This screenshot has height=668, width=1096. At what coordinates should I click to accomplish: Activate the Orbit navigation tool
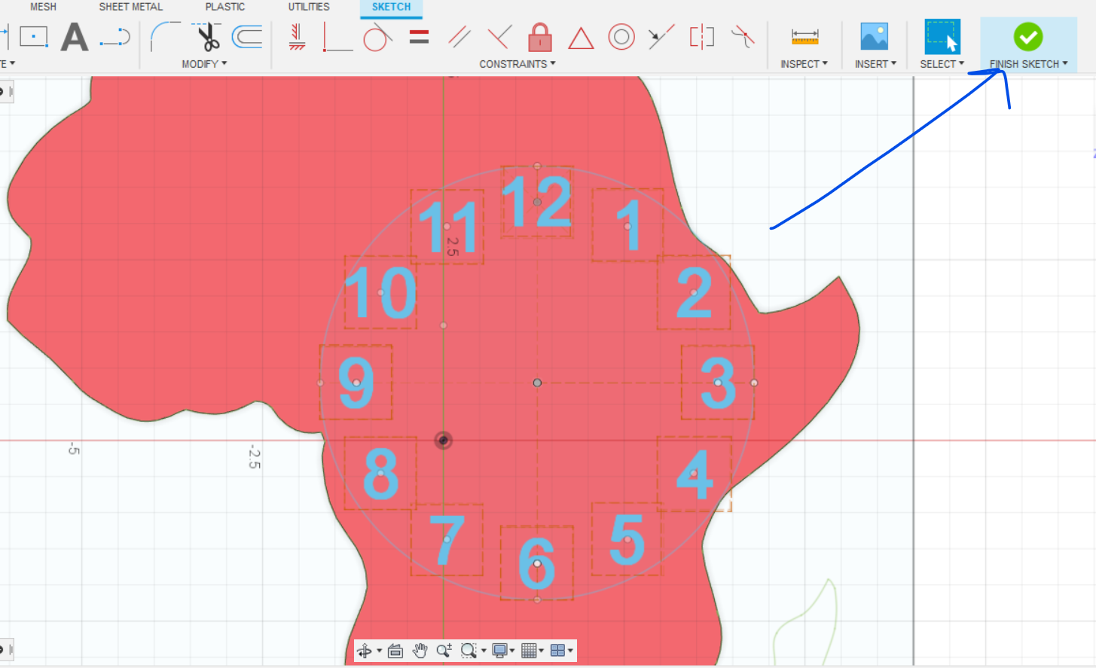(365, 651)
